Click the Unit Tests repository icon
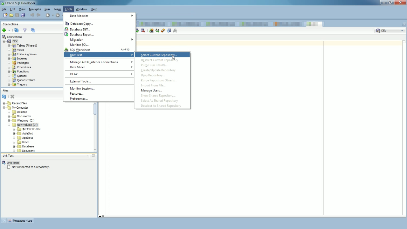This screenshot has width=407, height=229. [x=4, y=163]
